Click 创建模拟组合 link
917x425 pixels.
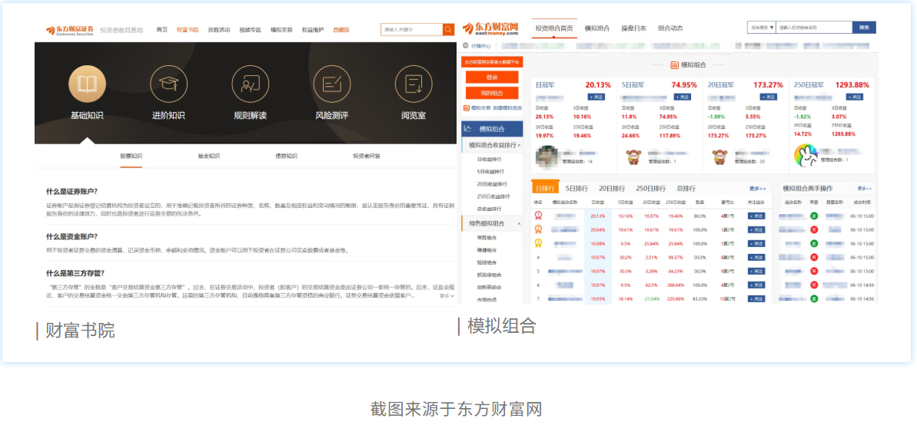click(x=507, y=108)
